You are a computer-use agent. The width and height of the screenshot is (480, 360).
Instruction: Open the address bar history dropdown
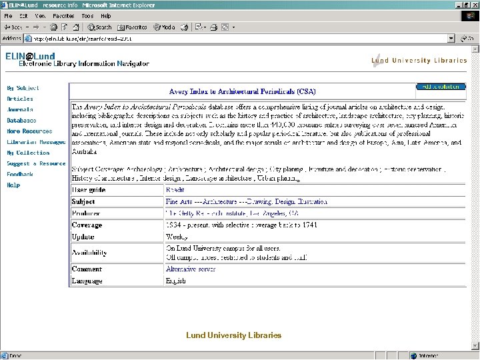coord(451,39)
